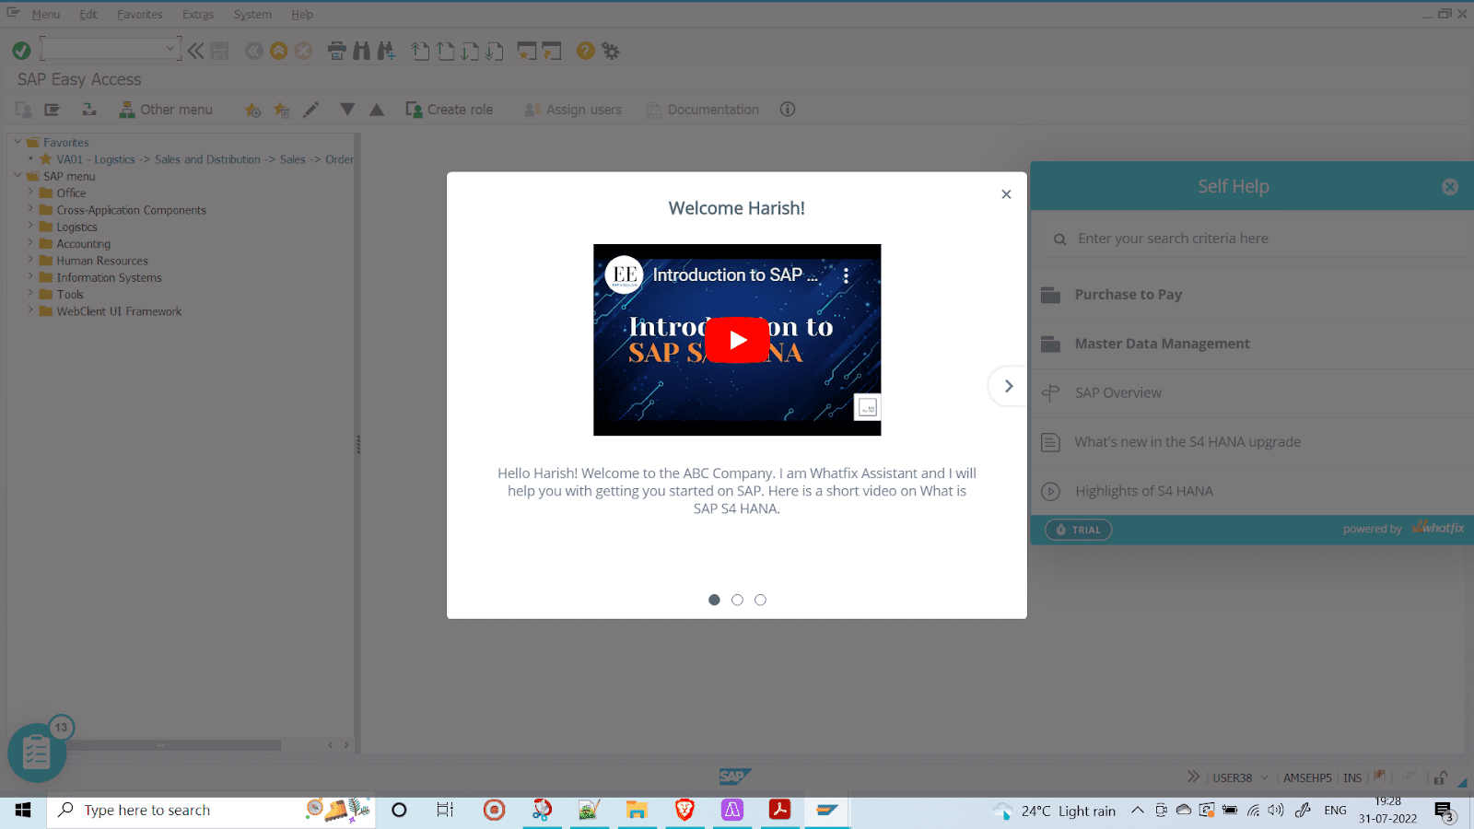Click the Other menu button
This screenshot has height=829, width=1474.
tap(166, 110)
